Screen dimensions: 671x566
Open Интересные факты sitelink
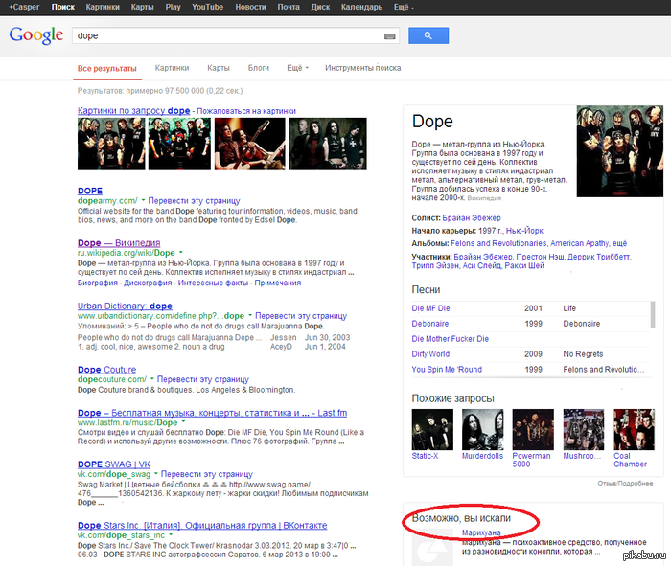point(213,283)
